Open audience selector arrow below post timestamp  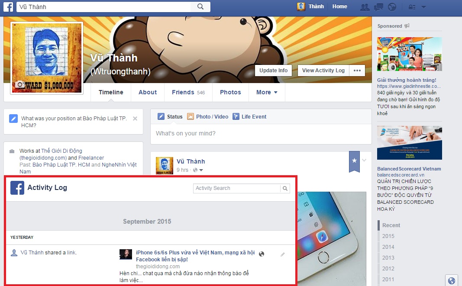coord(201,170)
